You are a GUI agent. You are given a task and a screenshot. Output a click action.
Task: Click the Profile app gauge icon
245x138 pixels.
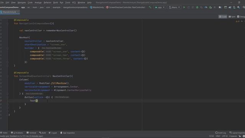click(x=206, y=7)
